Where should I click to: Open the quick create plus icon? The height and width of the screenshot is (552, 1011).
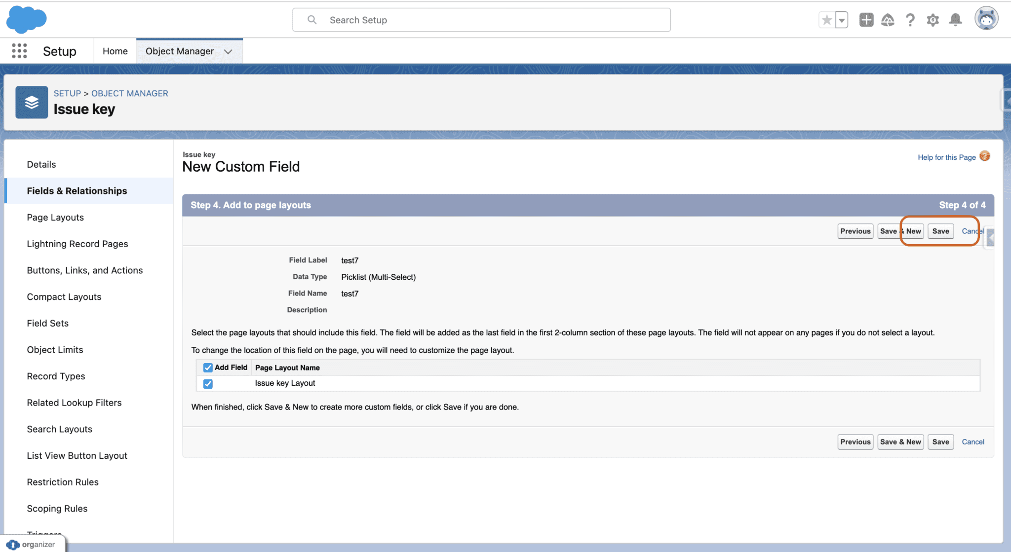865,19
